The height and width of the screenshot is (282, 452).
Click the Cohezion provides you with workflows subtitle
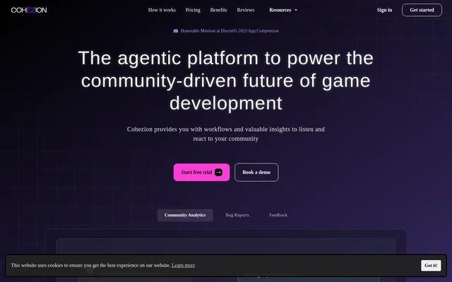point(226,134)
